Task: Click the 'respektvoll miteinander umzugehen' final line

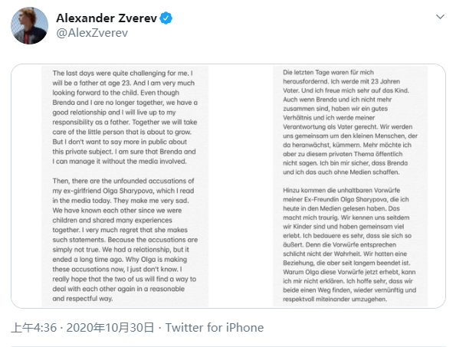Action: click(335, 299)
